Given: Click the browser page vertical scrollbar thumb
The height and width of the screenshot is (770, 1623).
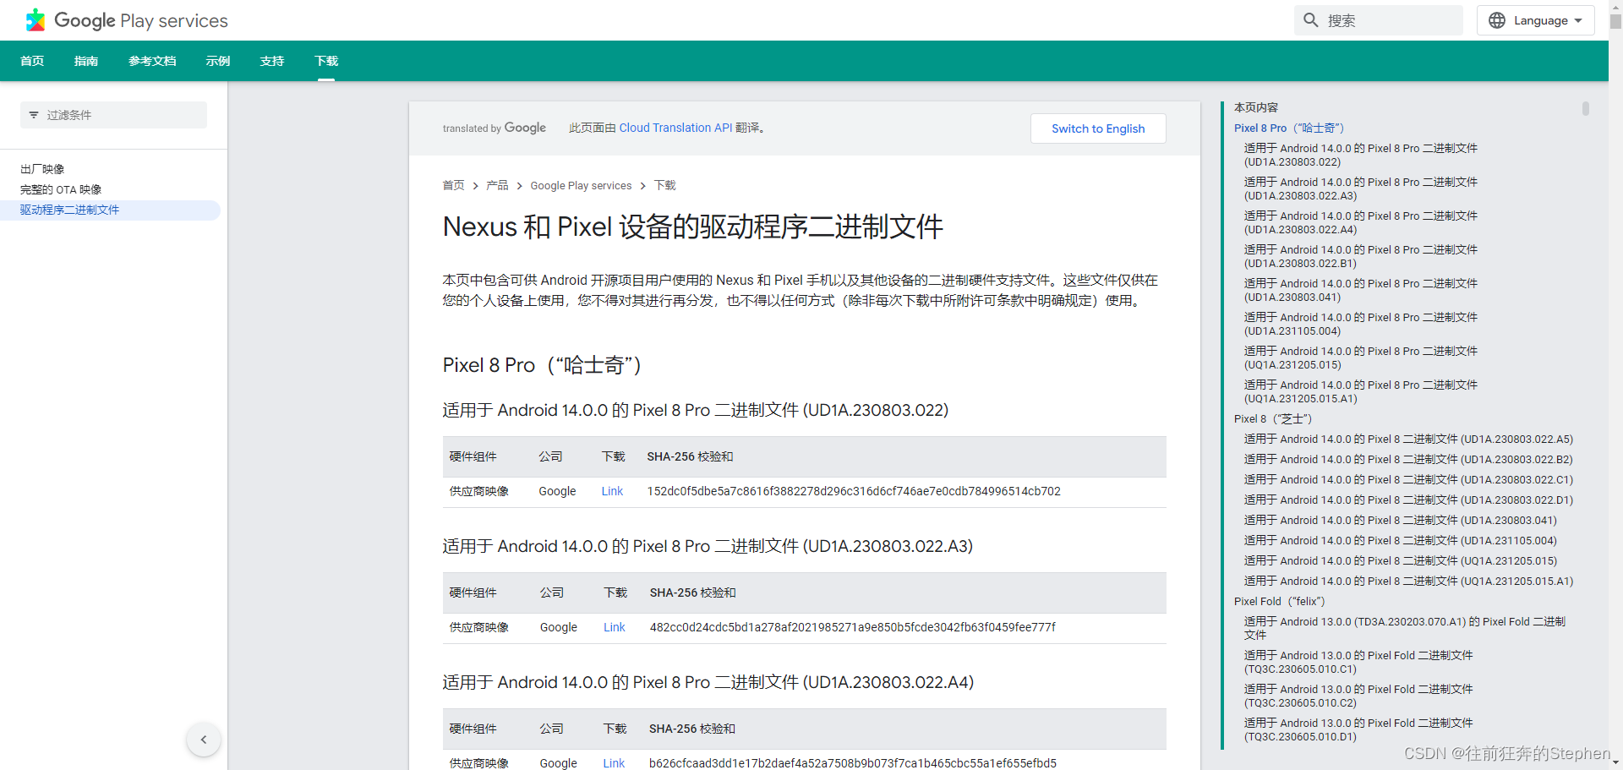Looking at the screenshot, I should (1615, 22).
